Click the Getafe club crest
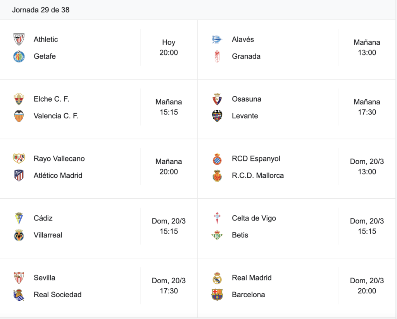This screenshot has width=397, height=319. [x=19, y=56]
